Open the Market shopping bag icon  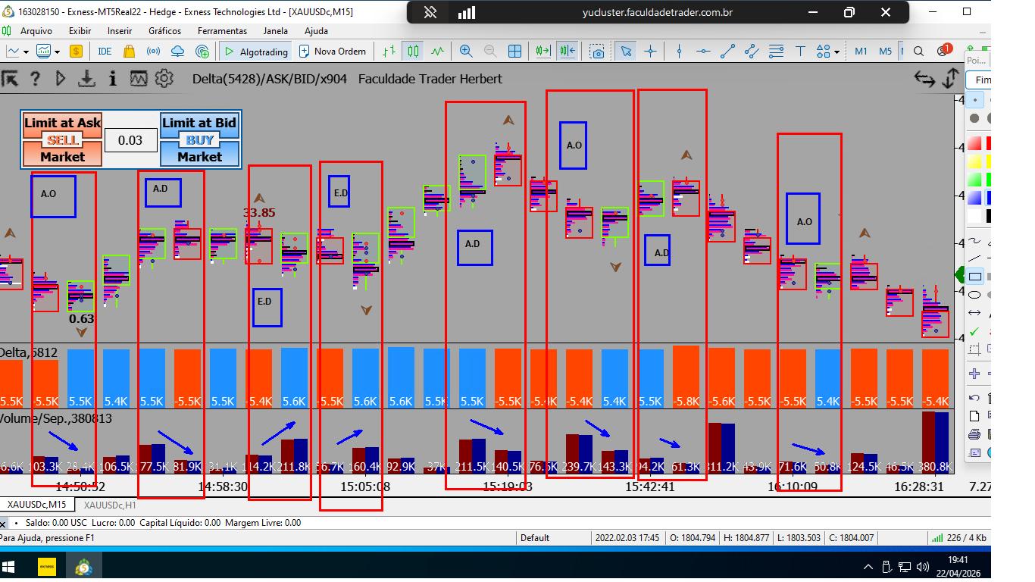(129, 52)
